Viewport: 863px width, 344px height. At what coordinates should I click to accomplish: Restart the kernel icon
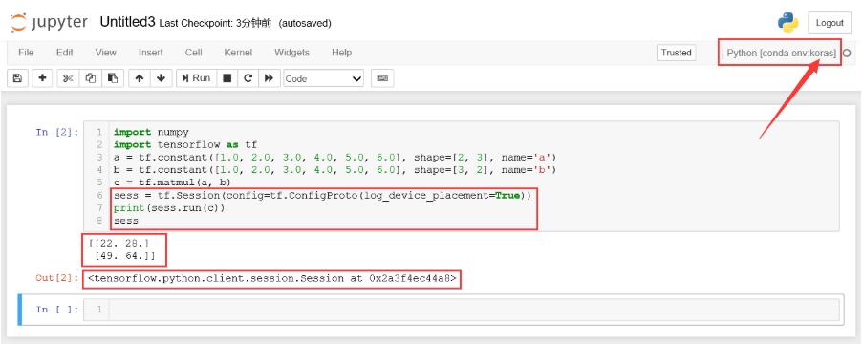coord(248,78)
